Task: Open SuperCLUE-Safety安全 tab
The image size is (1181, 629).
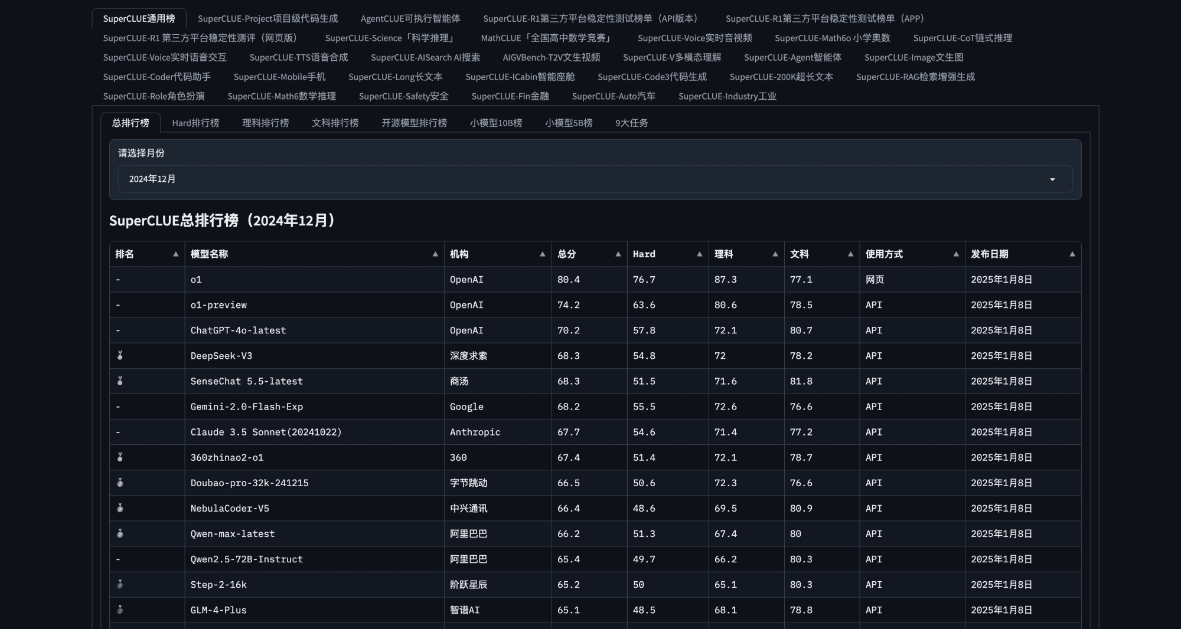Action: [403, 96]
